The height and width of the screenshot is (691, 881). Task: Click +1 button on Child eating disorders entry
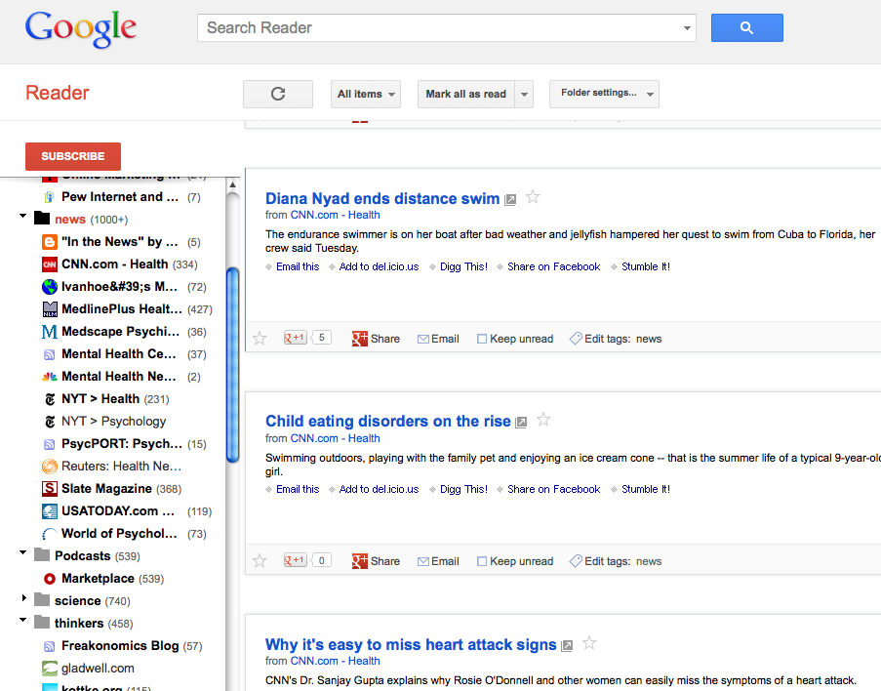click(x=295, y=560)
